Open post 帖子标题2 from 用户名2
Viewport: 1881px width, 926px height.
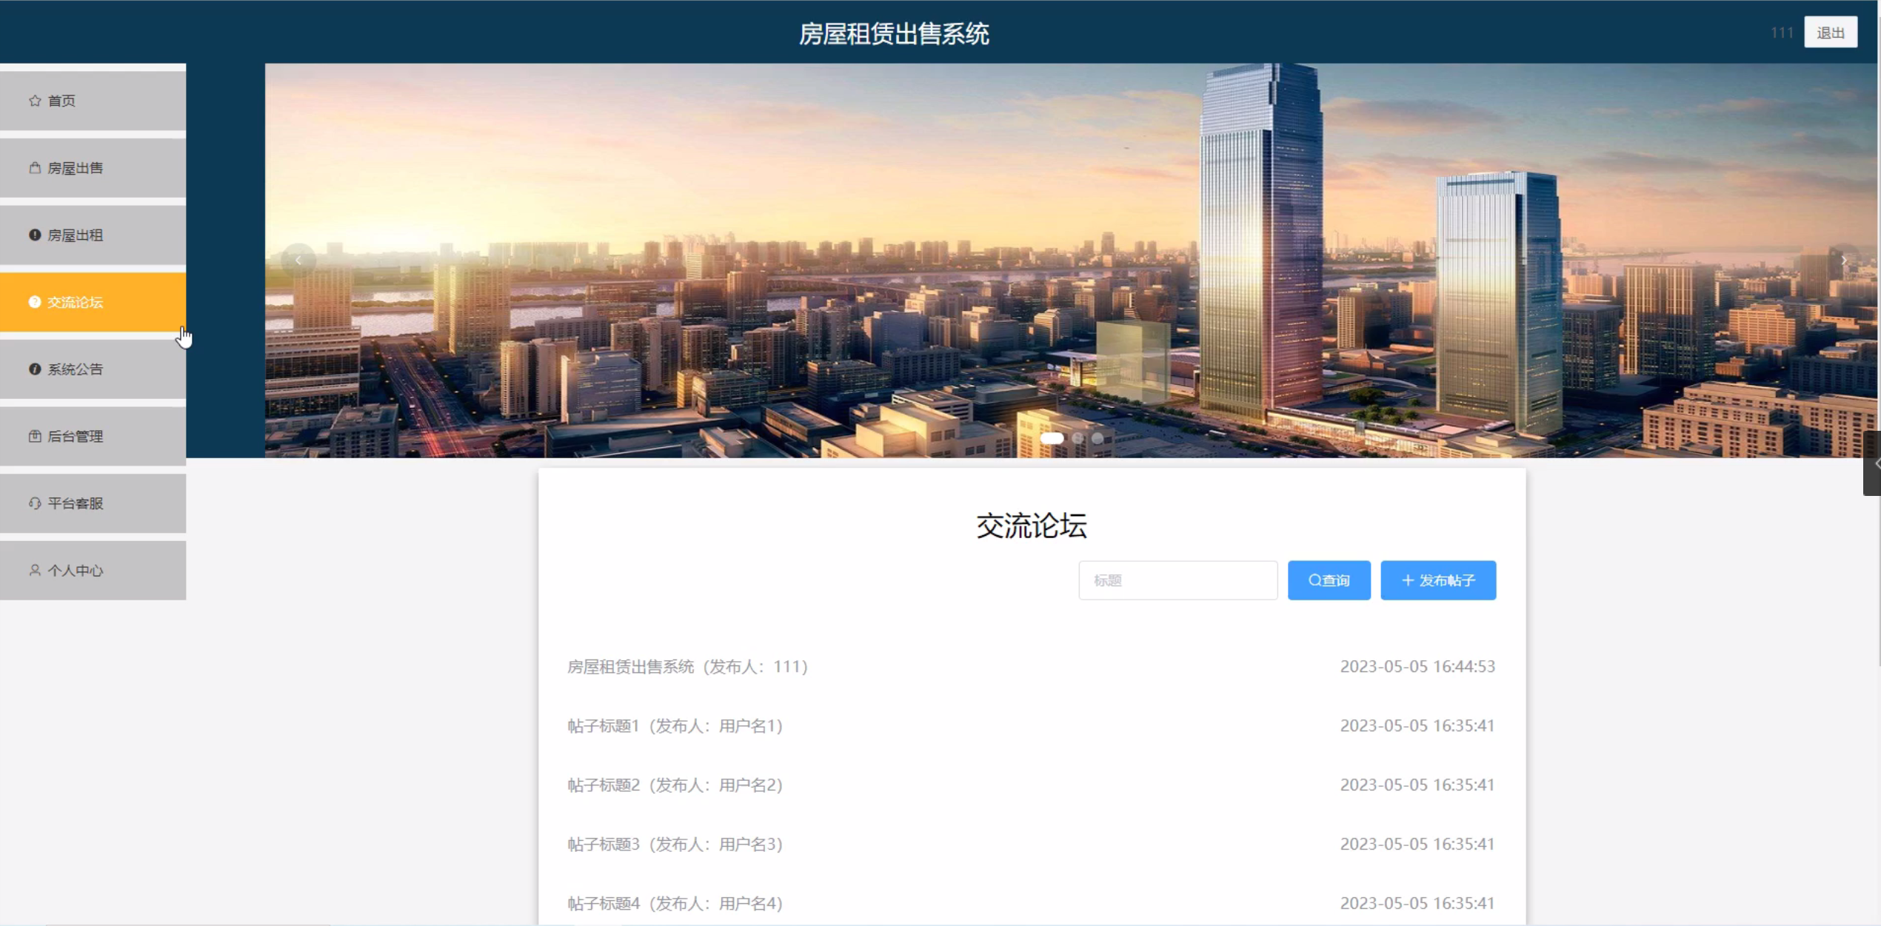pos(675,785)
